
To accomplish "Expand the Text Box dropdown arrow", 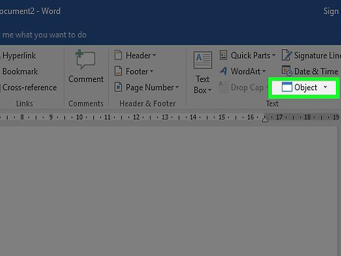I will (x=210, y=90).
